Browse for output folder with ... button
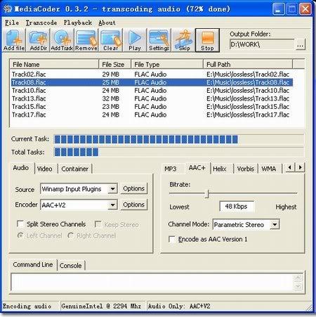The width and height of the screenshot is (316, 317). (301, 44)
